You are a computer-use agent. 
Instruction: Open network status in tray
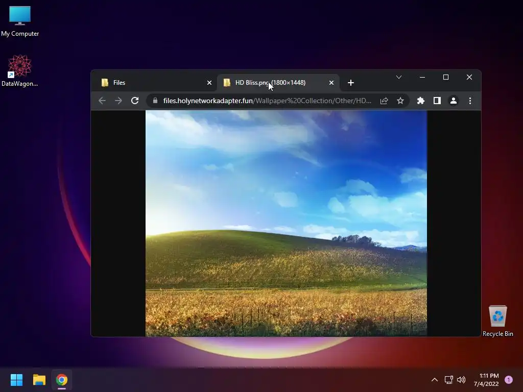[448, 380]
